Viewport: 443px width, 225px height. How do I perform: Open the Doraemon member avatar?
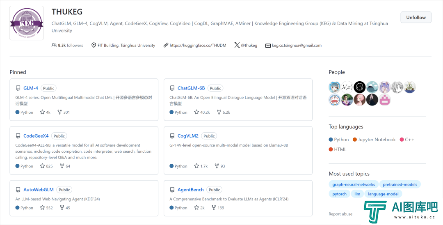[x=335, y=100]
